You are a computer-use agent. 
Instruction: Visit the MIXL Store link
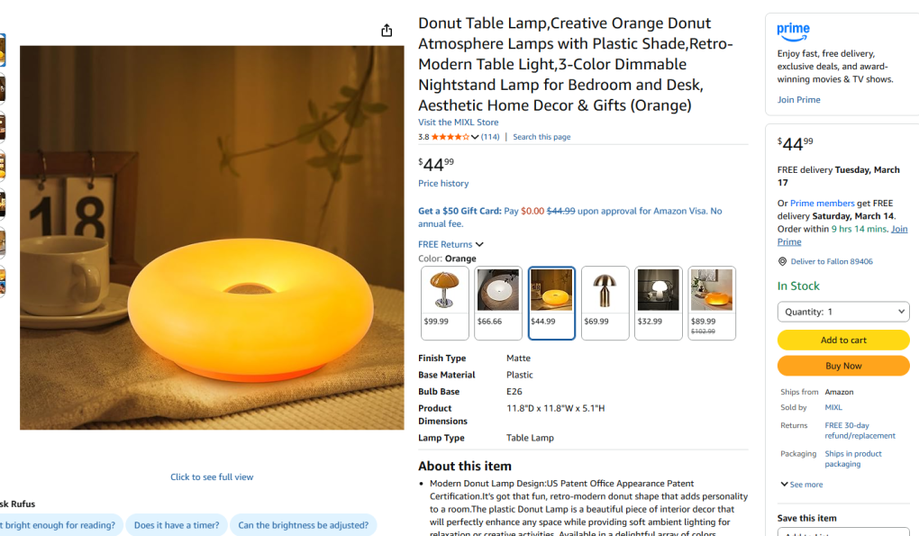[458, 123]
